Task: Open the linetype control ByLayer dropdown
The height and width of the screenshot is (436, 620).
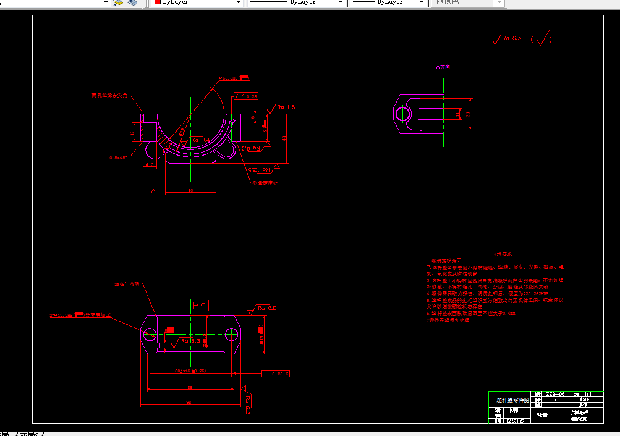Action: pyautogui.click(x=341, y=2)
